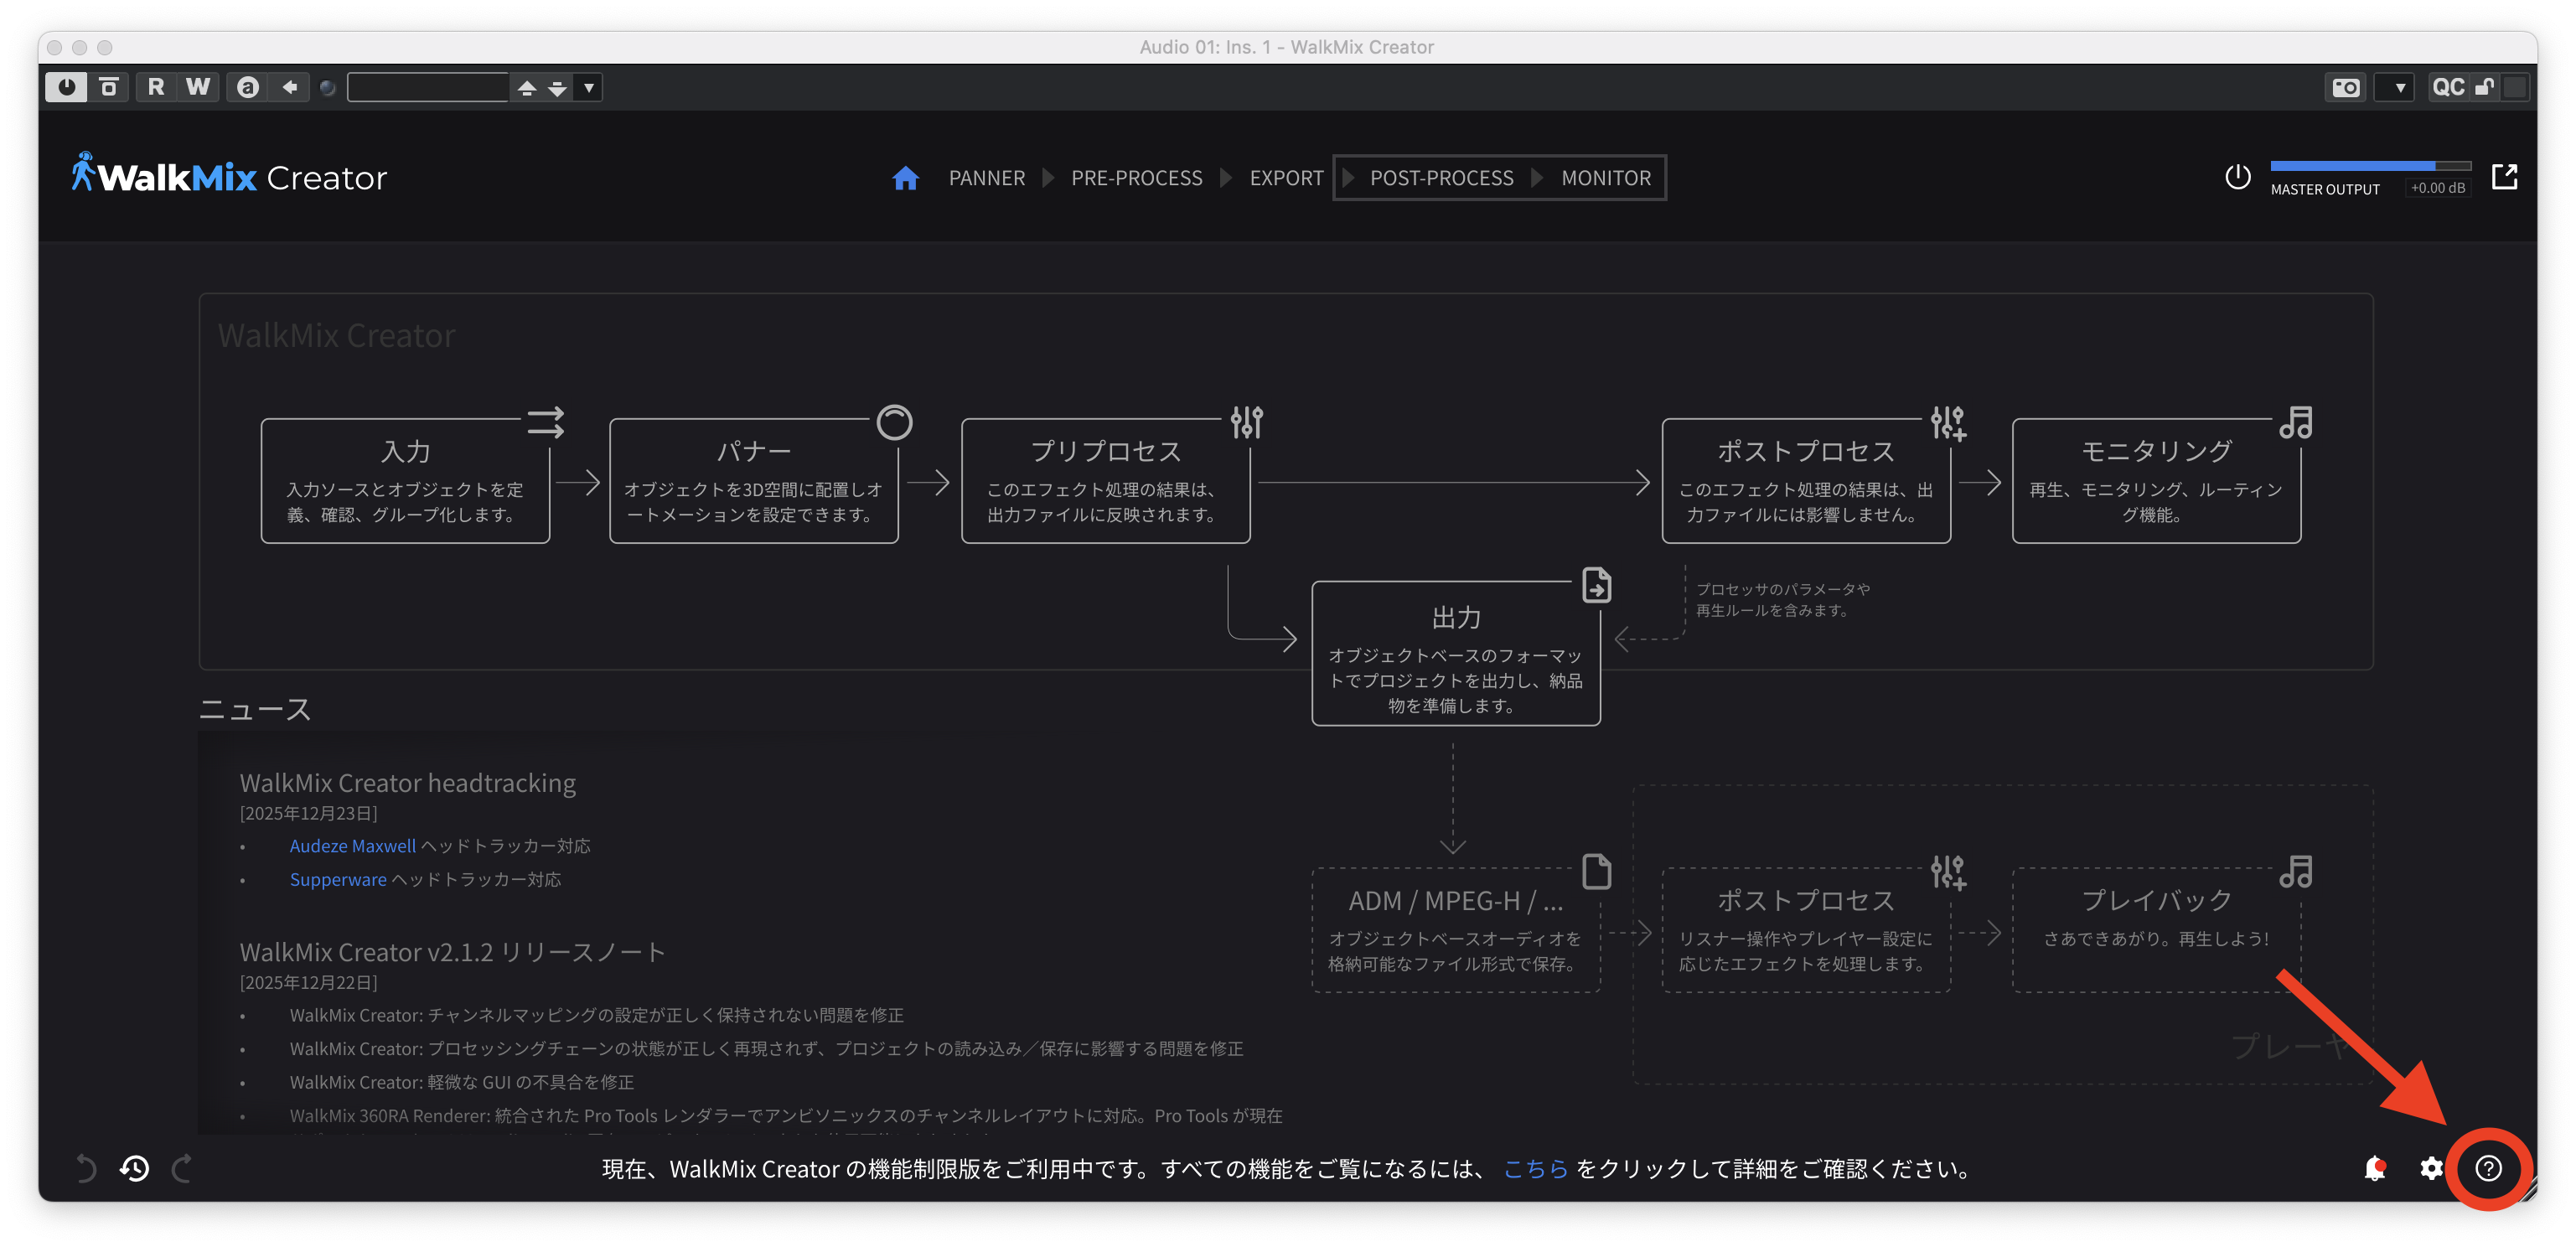Toggle WalkMix master output power button
Image resolution: width=2576 pixels, height=1247 pixels.
point(2237,177)
